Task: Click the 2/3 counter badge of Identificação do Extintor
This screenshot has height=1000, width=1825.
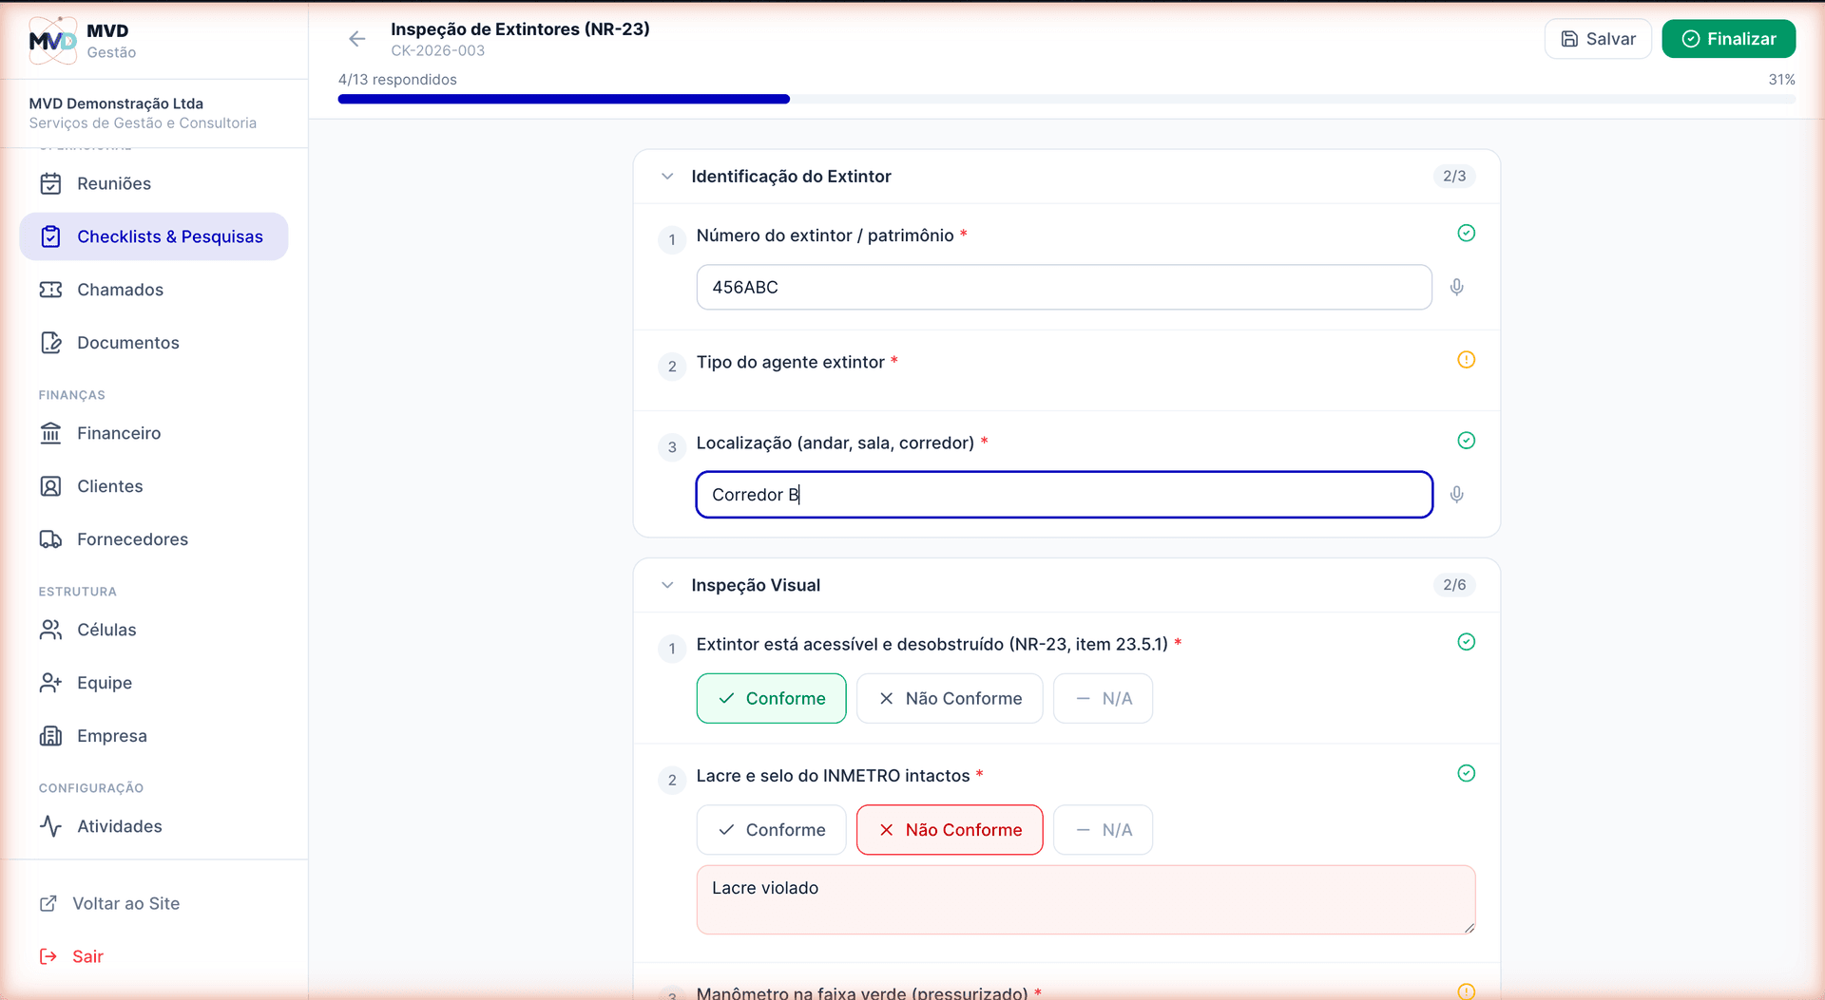Action: click(x=1454, y=177)
